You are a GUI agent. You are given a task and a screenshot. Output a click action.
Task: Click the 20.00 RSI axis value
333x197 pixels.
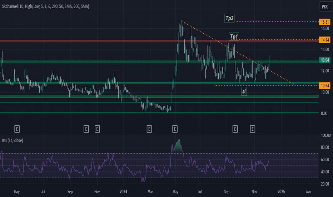pos(325,184)
